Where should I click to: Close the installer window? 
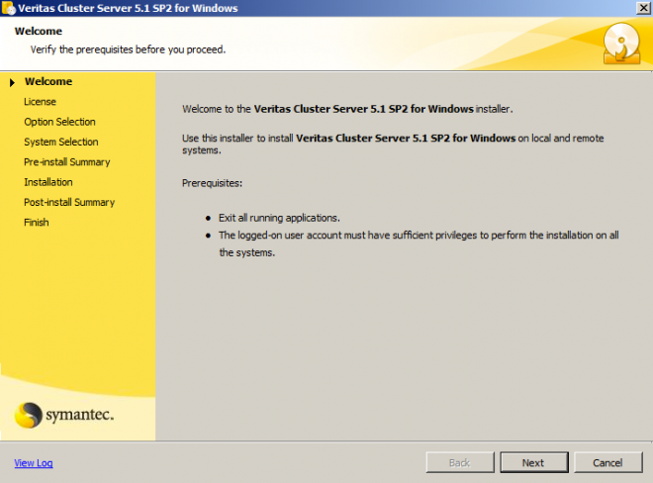point(643,8)
